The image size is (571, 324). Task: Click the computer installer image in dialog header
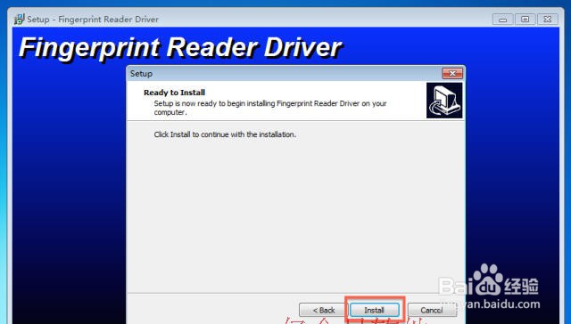tap(444, 101)
